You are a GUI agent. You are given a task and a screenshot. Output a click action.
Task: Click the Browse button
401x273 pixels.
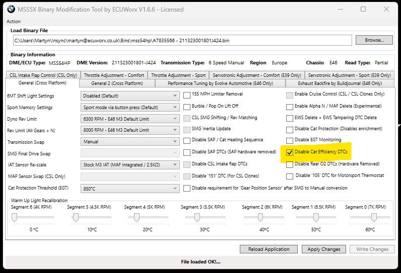pos(374,40)
